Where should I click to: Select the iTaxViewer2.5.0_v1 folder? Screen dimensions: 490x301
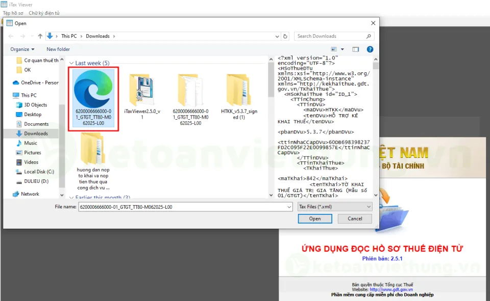coord(142,97)
